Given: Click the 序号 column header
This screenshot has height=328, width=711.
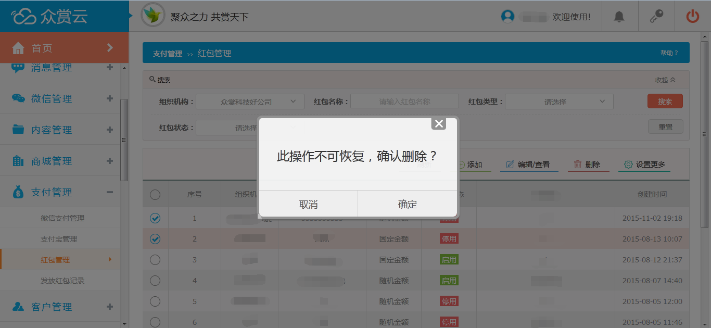Looking at the screenshot, I should pyautogui.click(x=195, y=194).
